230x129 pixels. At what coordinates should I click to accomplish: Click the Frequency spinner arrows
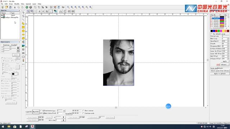click(x=228, y=46)
